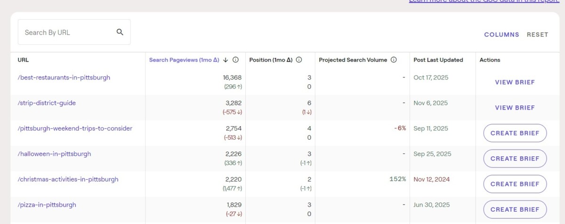Focus the Search By URL field
This screenshot has height=224, width=565.
[74, 32]
